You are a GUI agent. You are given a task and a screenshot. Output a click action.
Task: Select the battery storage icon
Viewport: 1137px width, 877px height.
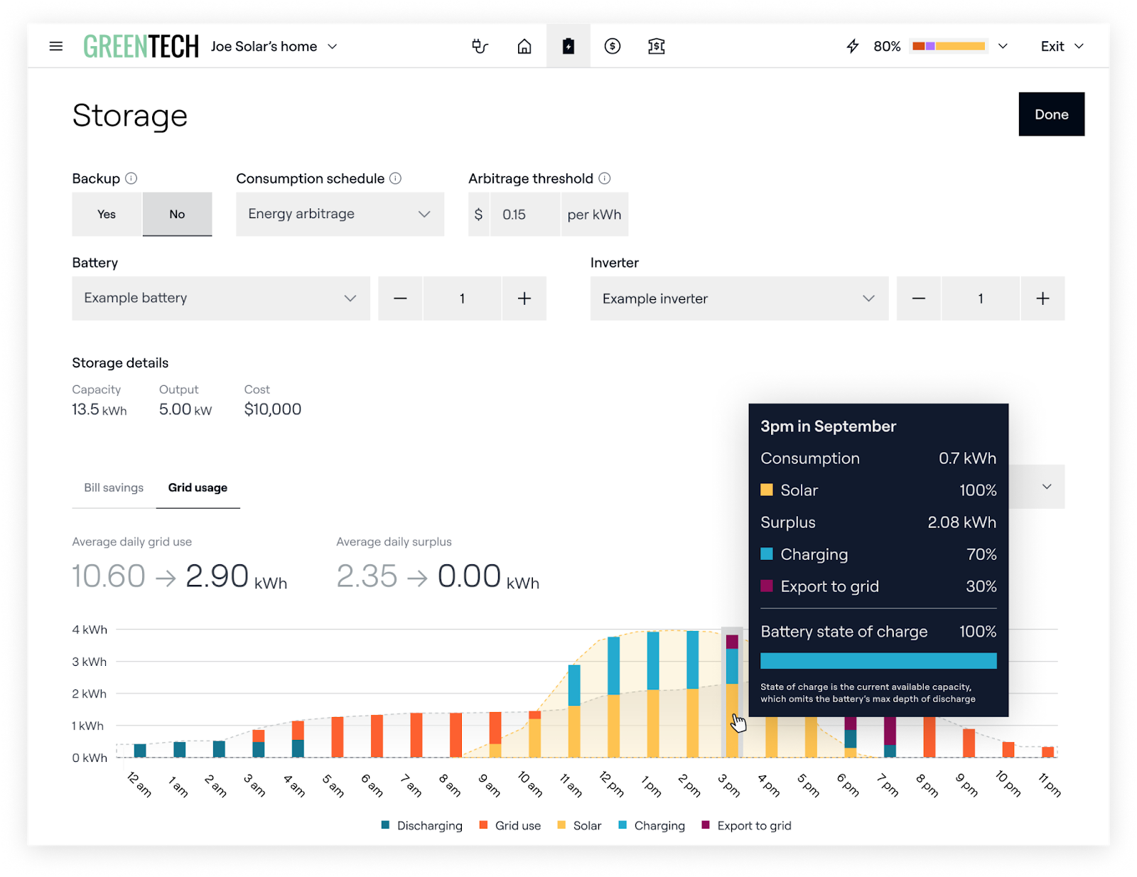point(568,46)
